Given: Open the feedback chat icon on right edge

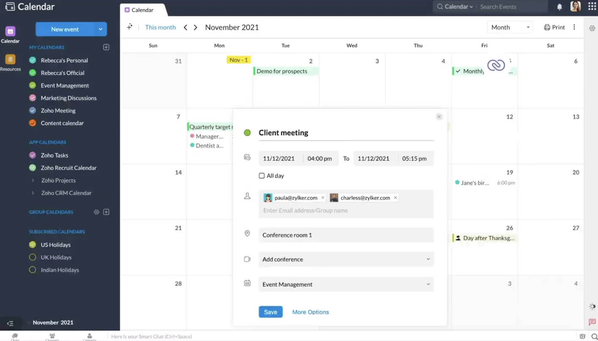Looking at the screenshot, I should point(592,322).
